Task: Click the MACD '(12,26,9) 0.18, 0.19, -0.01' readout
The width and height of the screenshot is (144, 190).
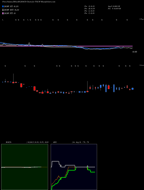Action: click(37, 142)
